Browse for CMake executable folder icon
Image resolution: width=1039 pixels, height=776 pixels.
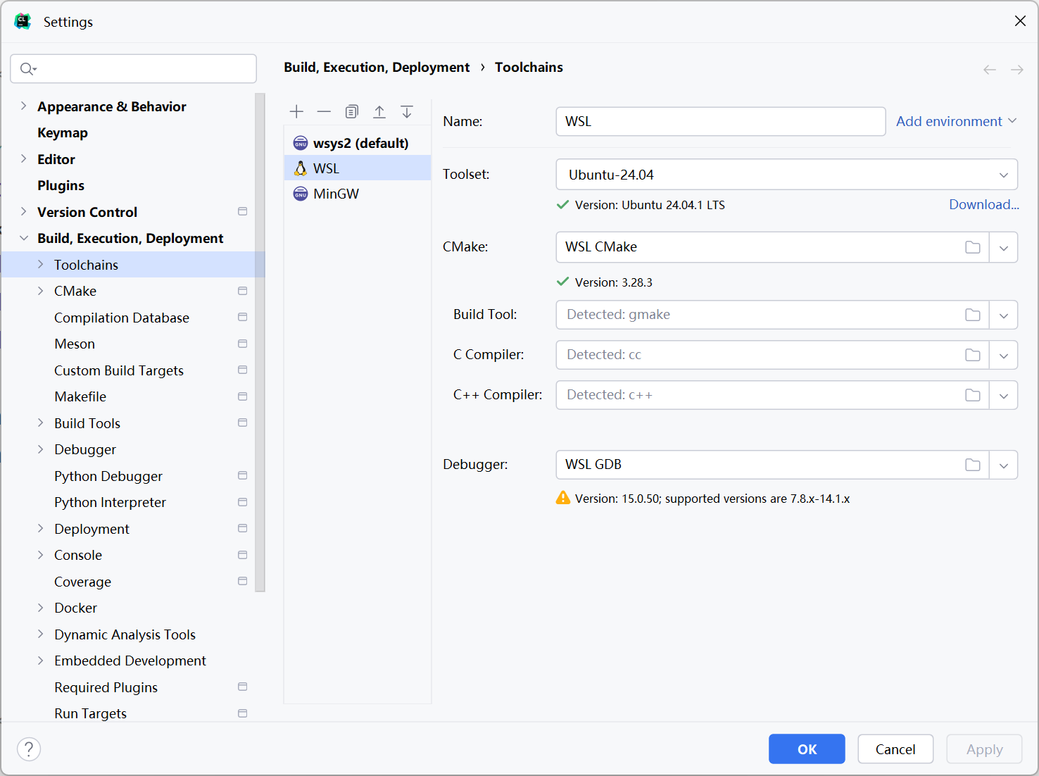click(x=973, y=247)
